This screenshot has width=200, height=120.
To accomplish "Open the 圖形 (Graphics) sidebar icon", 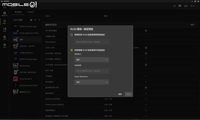I will (5, 22).
